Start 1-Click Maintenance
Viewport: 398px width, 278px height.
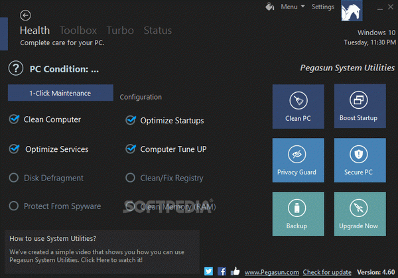click(60, 93)
